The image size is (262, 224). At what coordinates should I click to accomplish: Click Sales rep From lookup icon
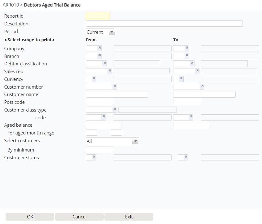109,71
